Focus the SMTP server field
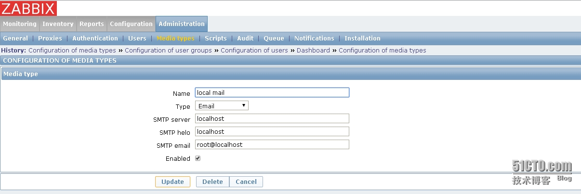This screenshot has height=194, width=581. pyautogui.click(x=272, y=118)
